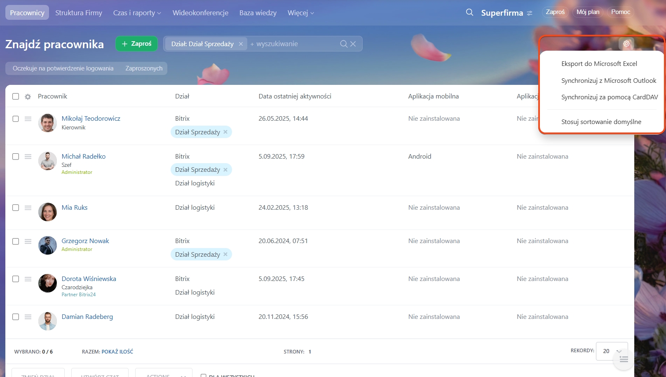Select Dorota Wiśniewska's row checkbox
This screenshot has width=666, height=377.
click(x=16, y=279)
